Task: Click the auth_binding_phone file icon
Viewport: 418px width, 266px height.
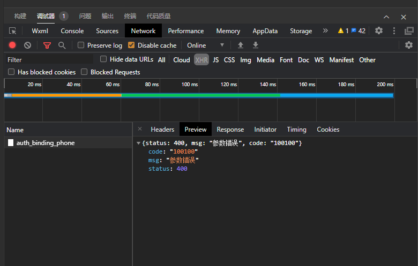Action: click(11, 143)
